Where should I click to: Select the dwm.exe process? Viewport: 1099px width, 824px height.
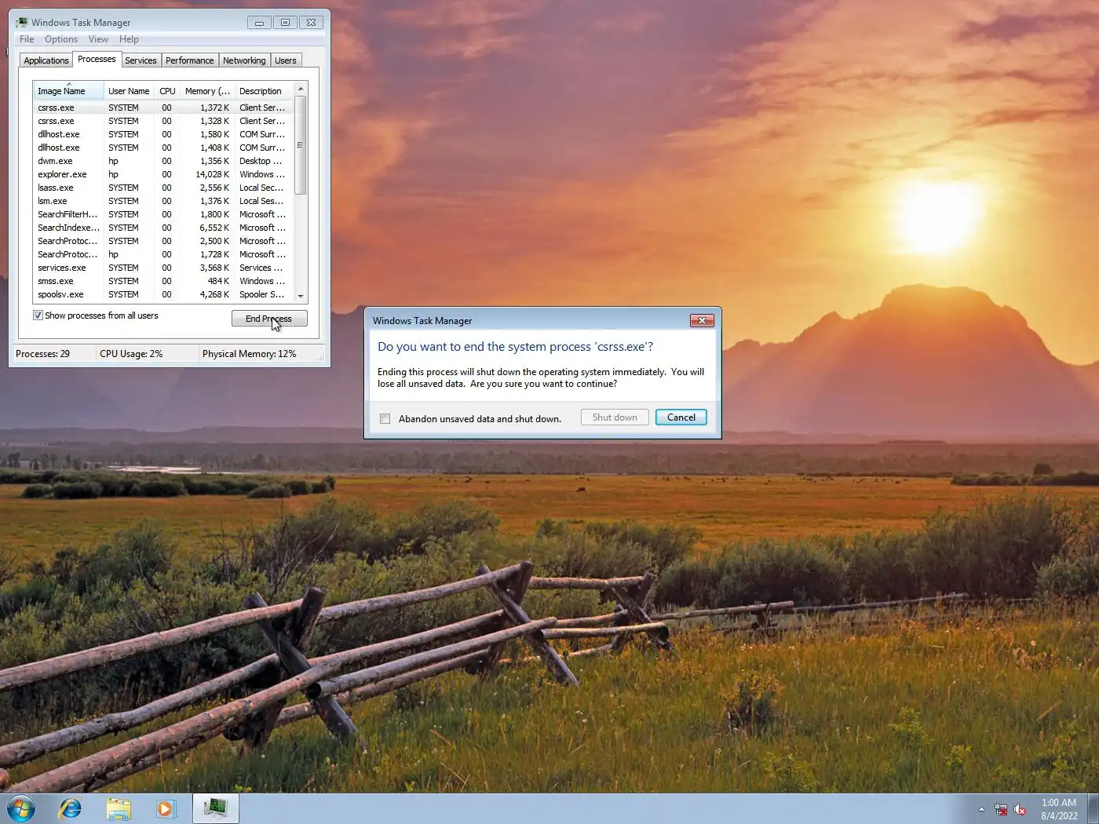point(163,161)
